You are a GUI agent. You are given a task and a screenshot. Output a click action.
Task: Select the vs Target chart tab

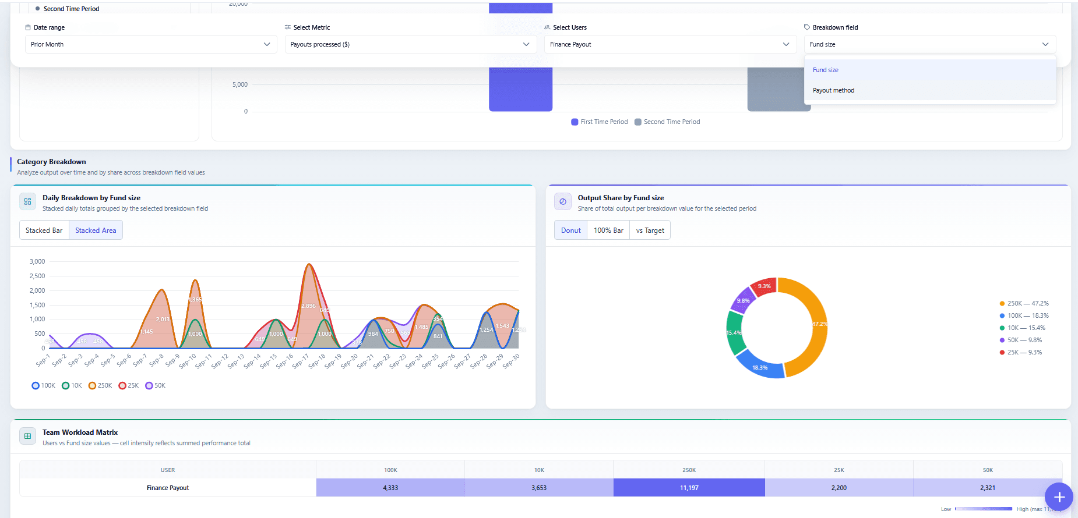point(650,230)
